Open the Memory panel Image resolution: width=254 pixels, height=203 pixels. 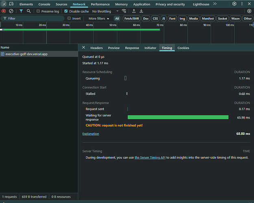point(122,4)
